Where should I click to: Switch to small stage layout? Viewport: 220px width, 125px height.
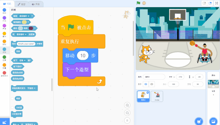204,3
